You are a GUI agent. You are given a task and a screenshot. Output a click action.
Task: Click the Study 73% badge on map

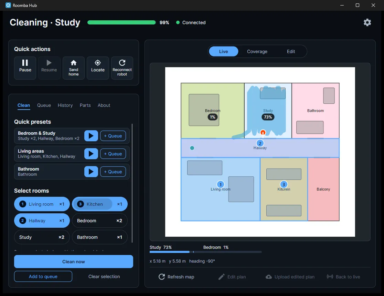[x=268, y=117]
